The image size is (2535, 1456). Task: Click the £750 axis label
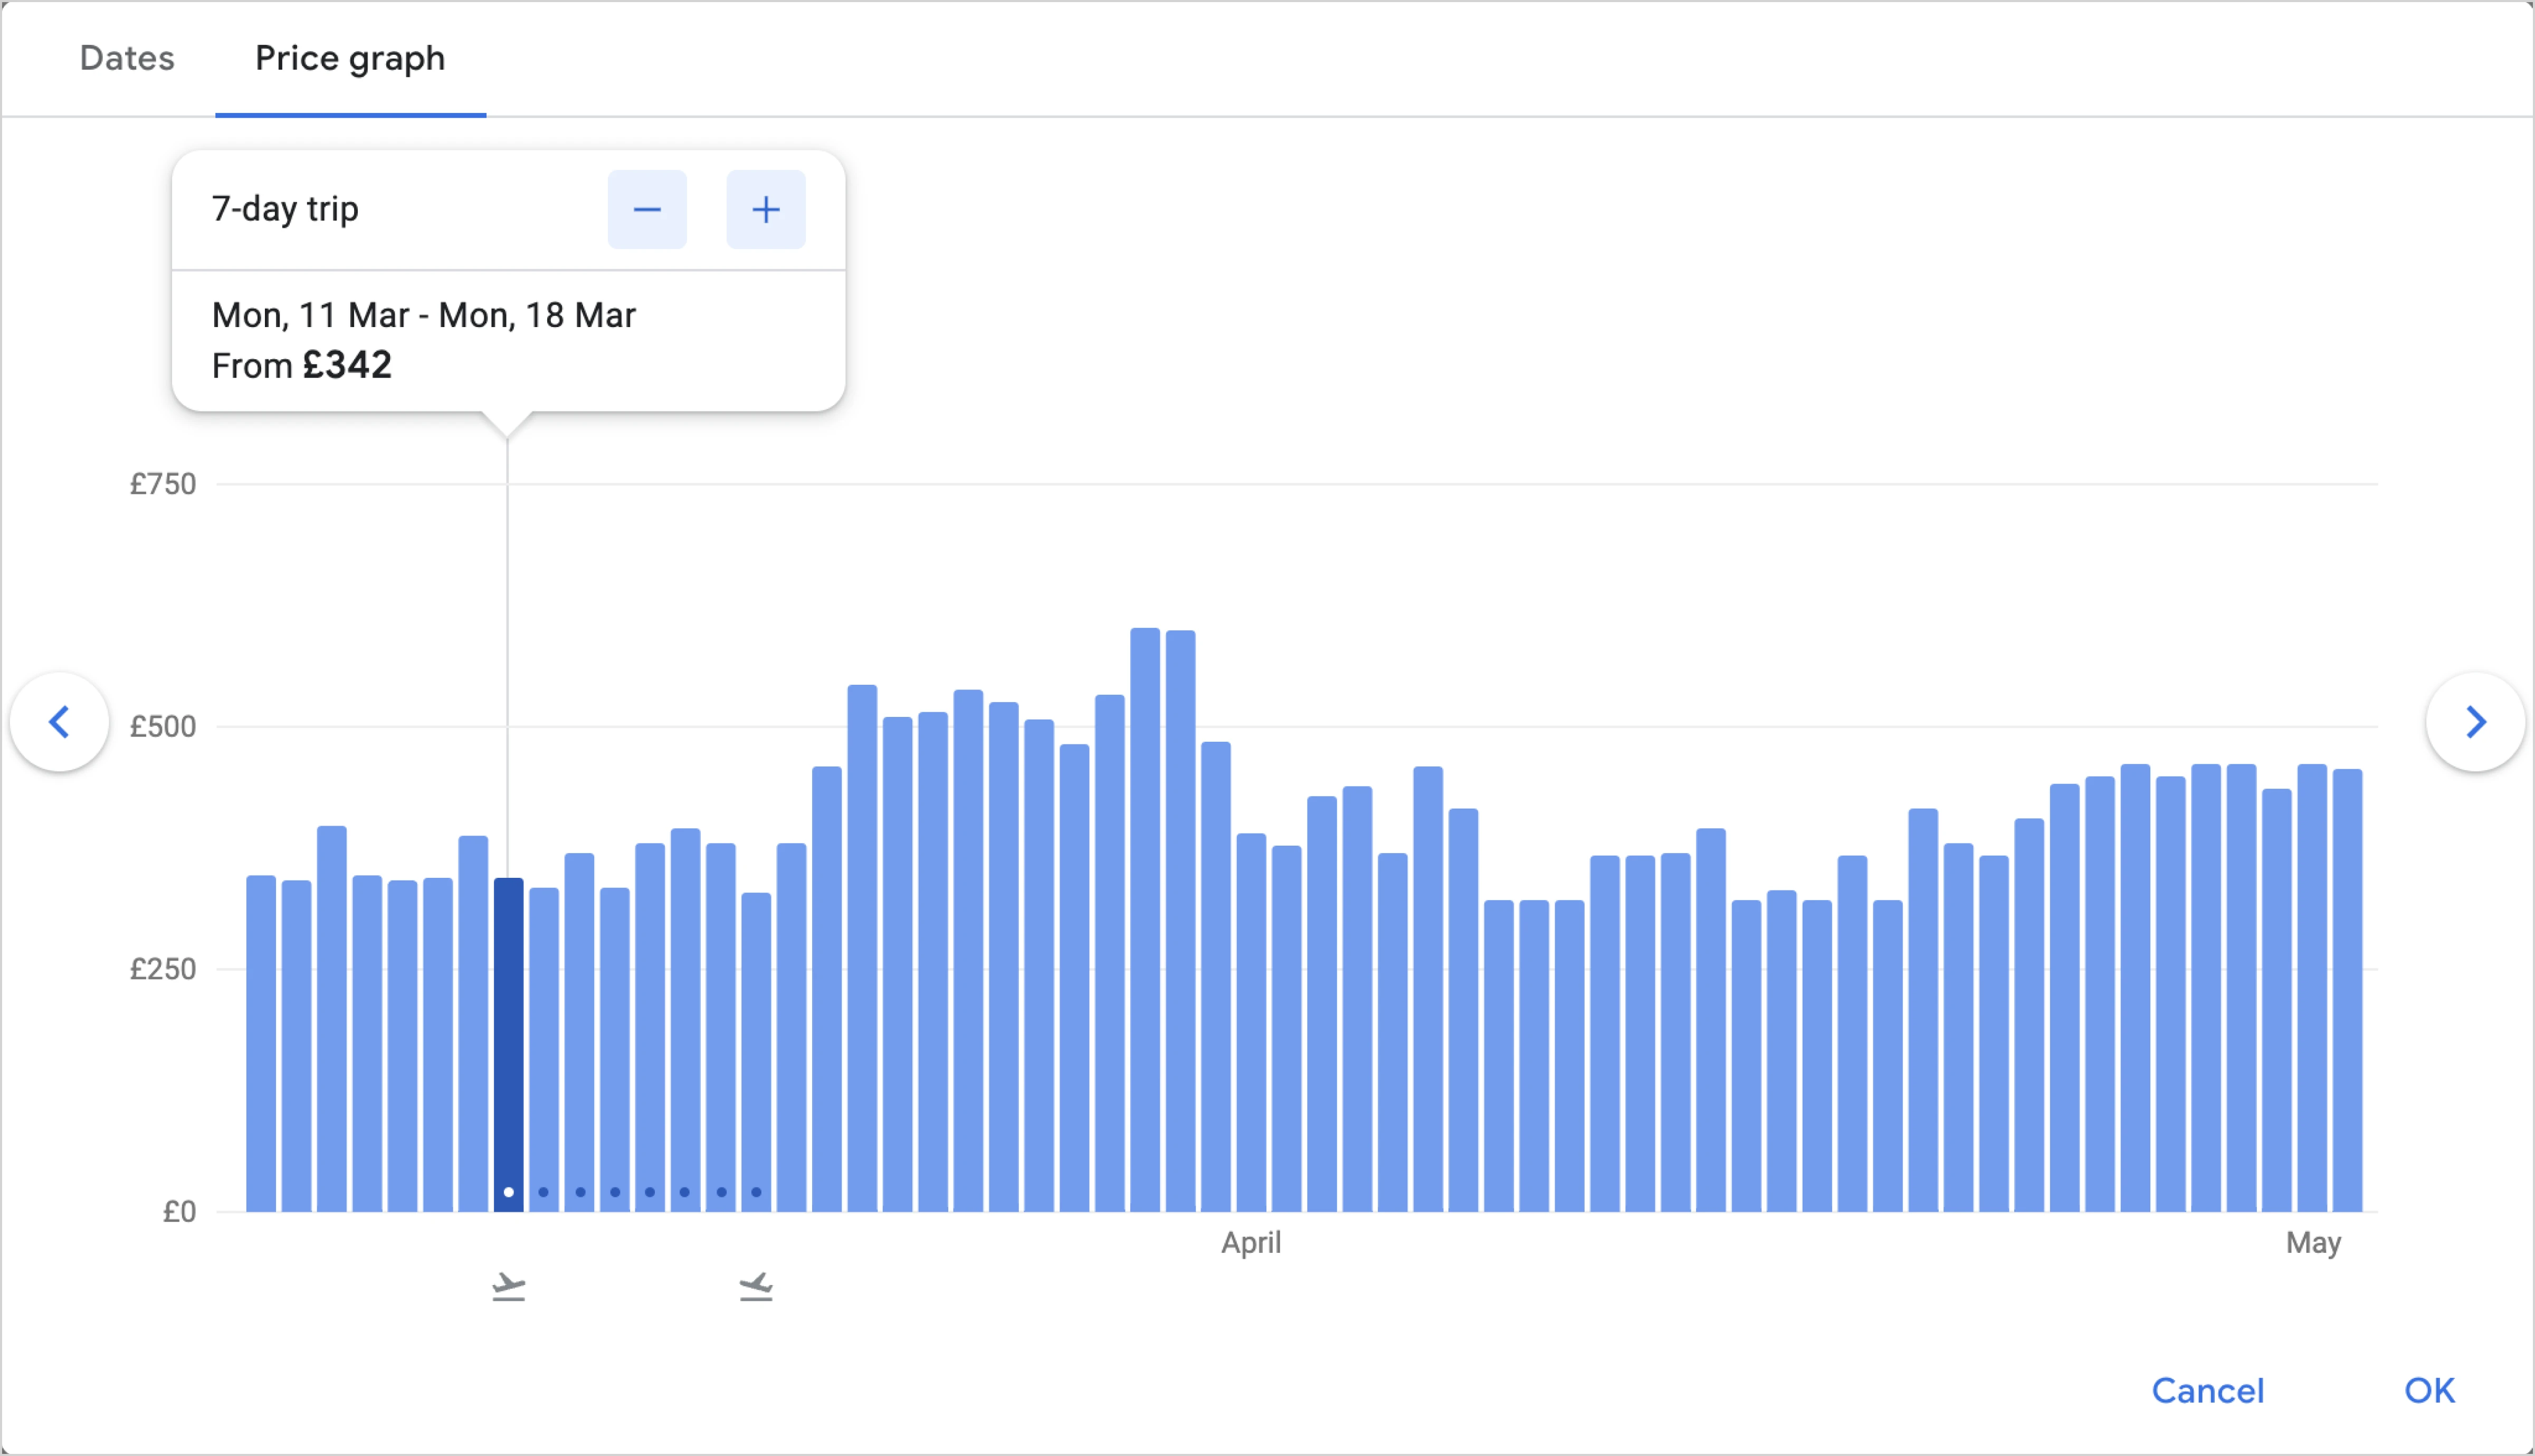click(x=163, y=484)
